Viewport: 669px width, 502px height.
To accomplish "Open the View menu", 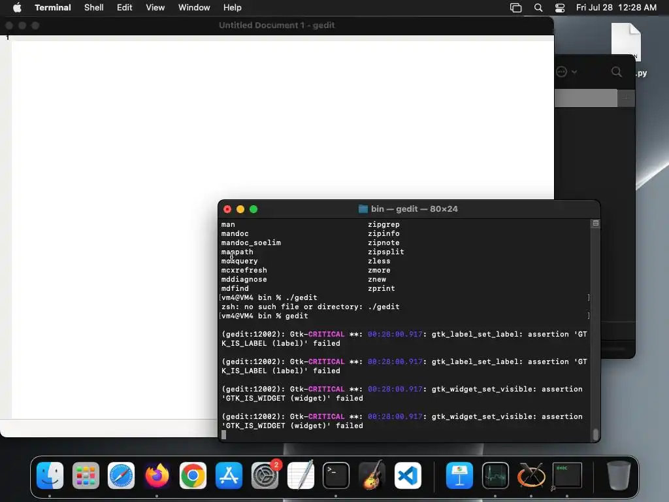I will pyautogui.click(x=155, y=8).
